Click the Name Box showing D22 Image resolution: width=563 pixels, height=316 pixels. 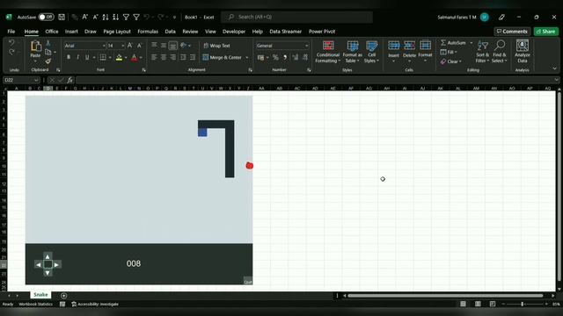[21, 80]
